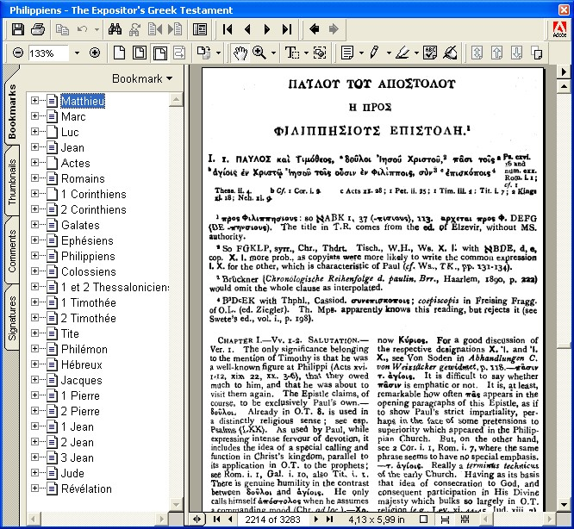Select Single Page layout in status bar
The width and height of the screenshot is (574, 529).
point(423,520)
